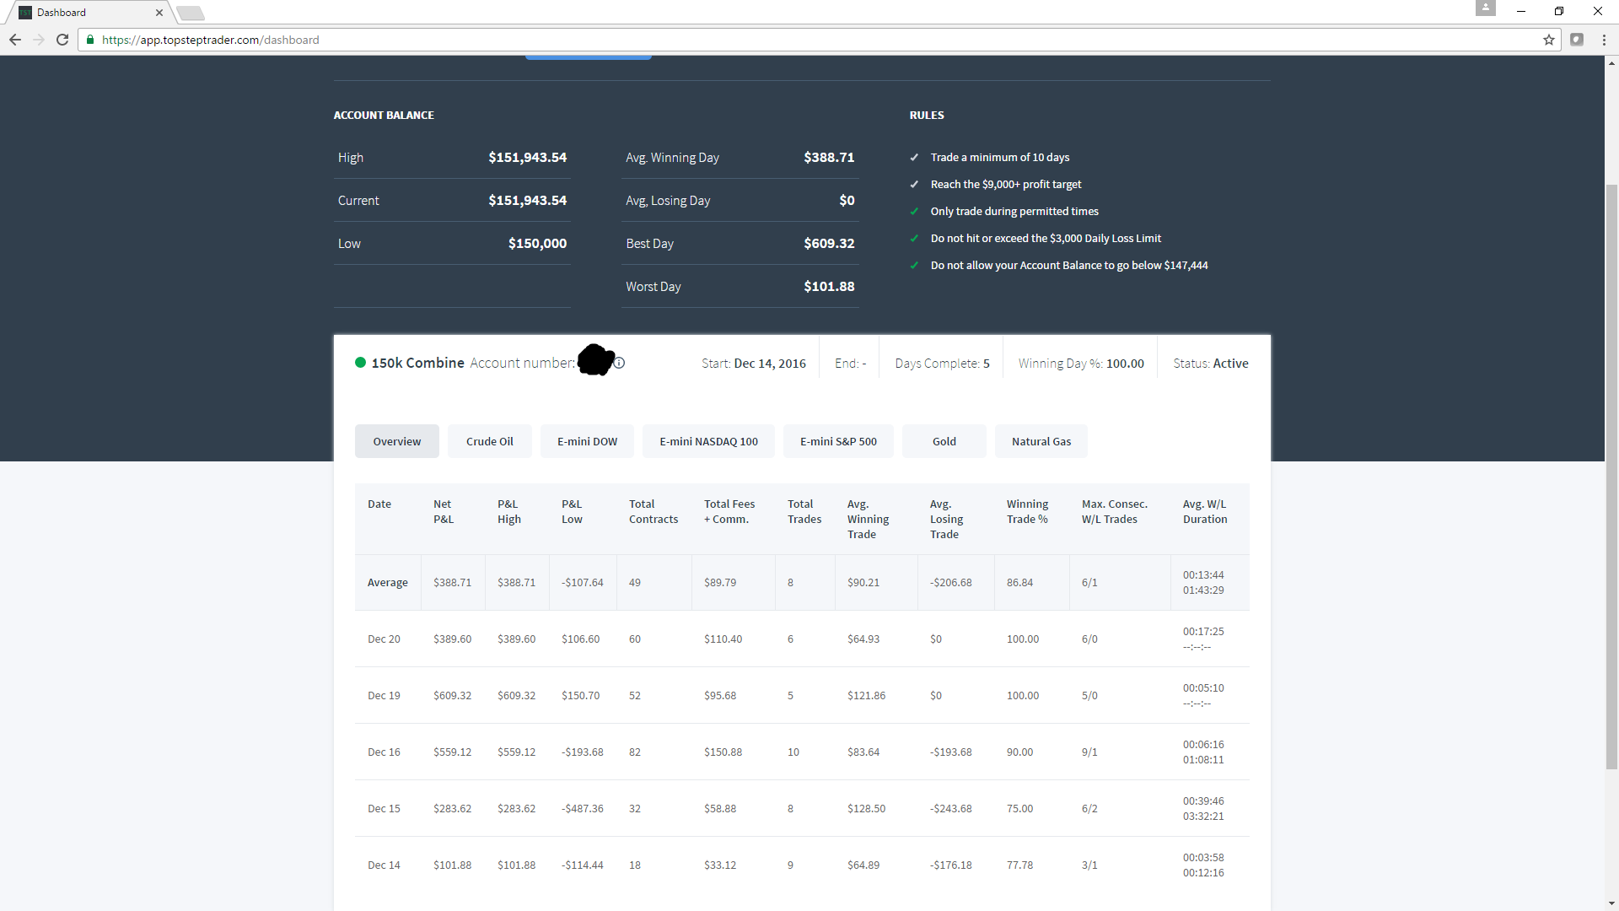
Task: Open the Gold tab
Action: tap(944, 441)
